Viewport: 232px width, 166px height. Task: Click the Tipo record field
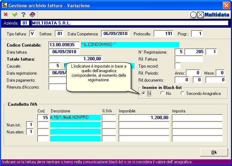pos(178,66)
